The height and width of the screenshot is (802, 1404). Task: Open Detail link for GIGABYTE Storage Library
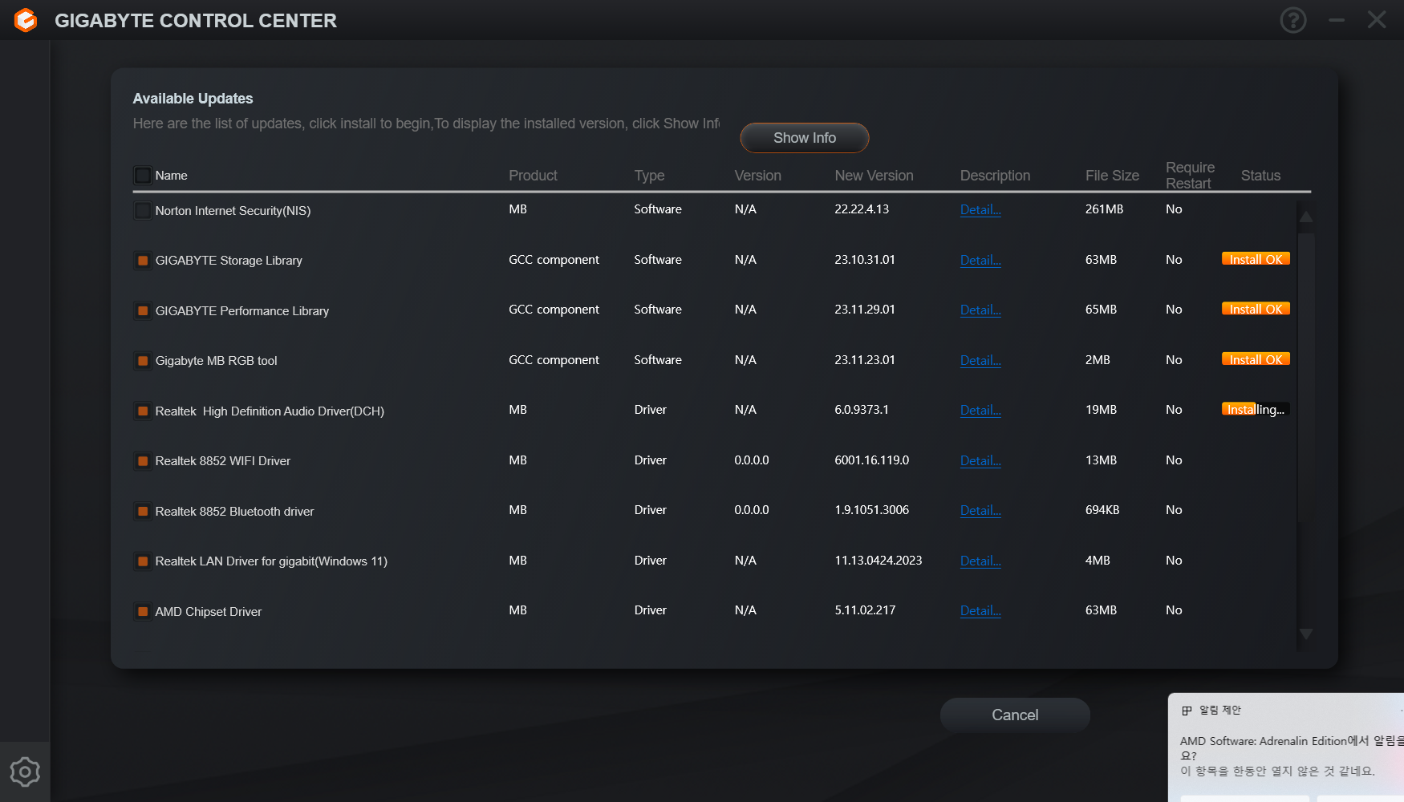point(980,261)
